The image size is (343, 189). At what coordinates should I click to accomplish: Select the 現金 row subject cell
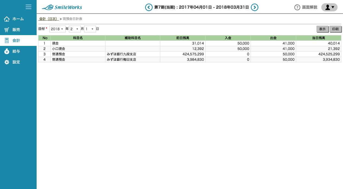pos(78,43)
